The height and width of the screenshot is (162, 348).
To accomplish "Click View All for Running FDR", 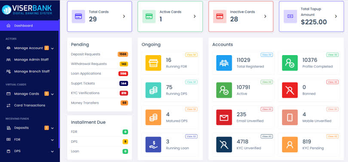I will pos(191,55).
